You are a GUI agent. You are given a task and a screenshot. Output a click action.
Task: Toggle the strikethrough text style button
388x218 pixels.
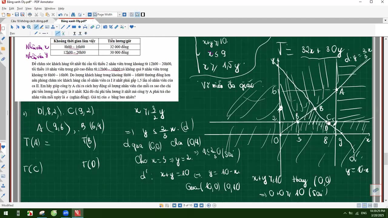pyautogui.click(x=86, y=33)
